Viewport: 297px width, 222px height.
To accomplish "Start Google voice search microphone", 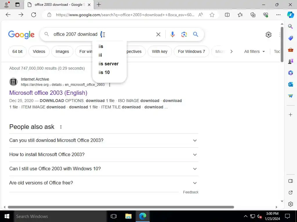I will (172, 34).
